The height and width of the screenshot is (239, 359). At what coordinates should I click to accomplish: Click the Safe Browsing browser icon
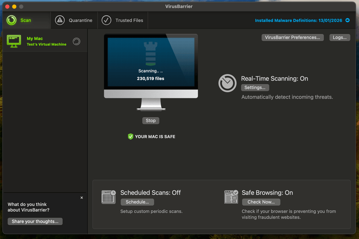point(231,197)
